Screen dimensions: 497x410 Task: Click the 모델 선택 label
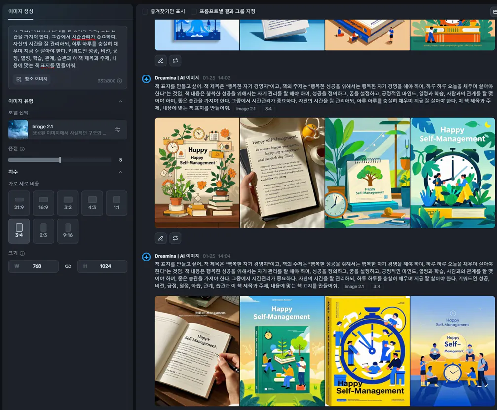[18, 113]
